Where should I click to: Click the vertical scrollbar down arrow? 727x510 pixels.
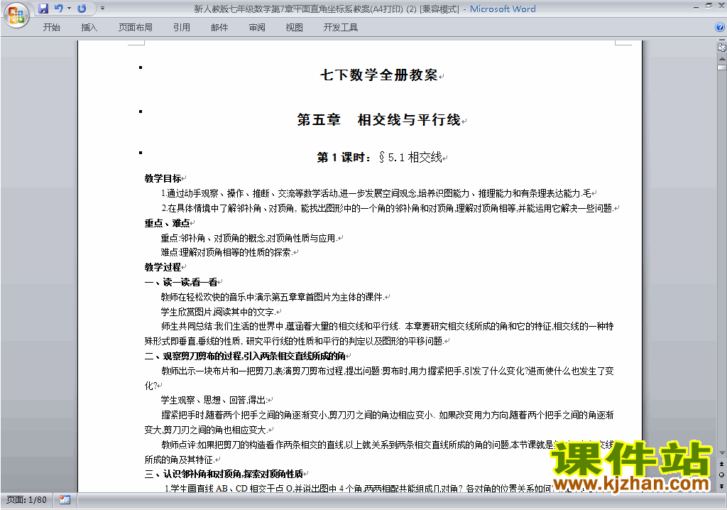(721, 453)
